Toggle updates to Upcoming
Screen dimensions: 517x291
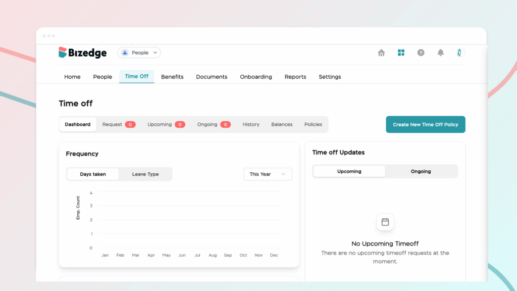tap(349, 171)
